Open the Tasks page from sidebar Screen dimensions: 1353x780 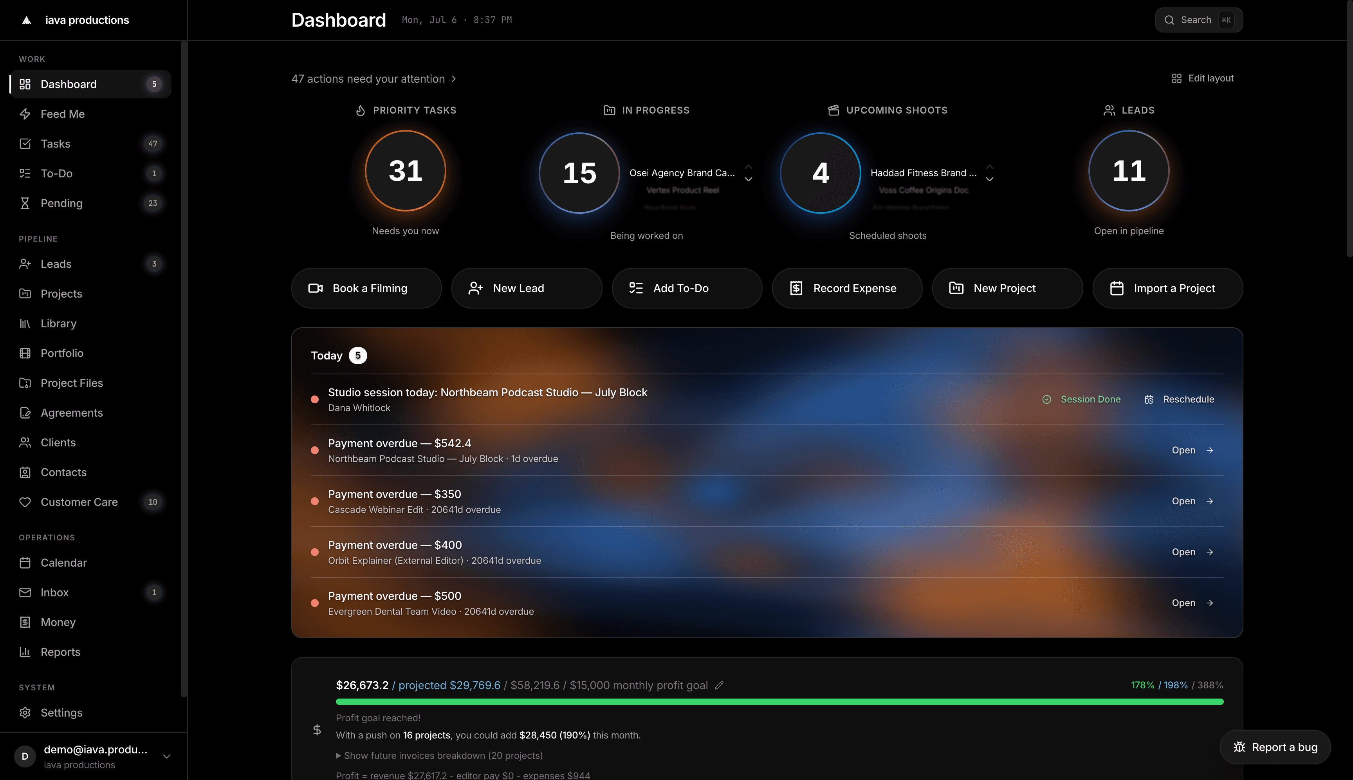click(x=90, y=144)
